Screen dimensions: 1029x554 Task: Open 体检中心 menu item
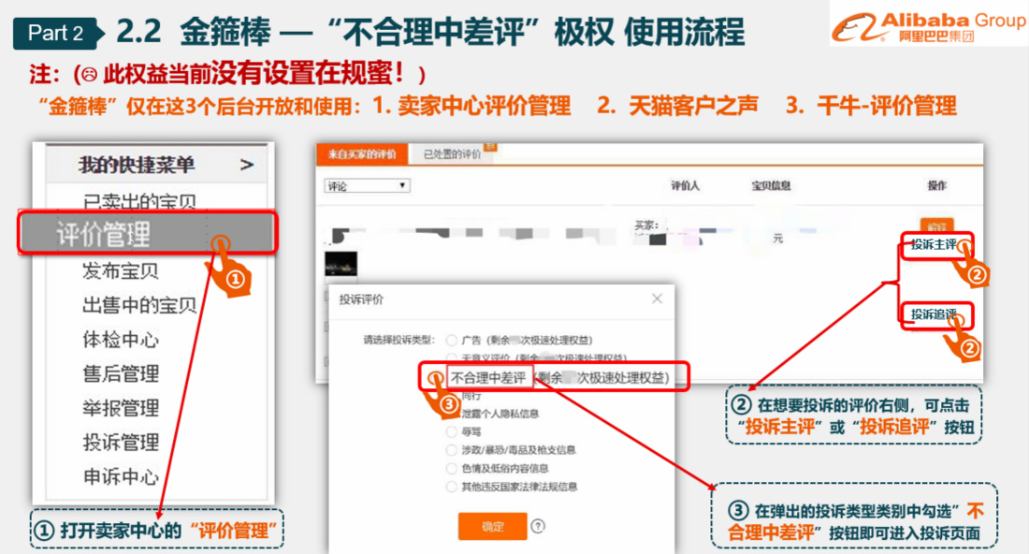coord(120,340)
